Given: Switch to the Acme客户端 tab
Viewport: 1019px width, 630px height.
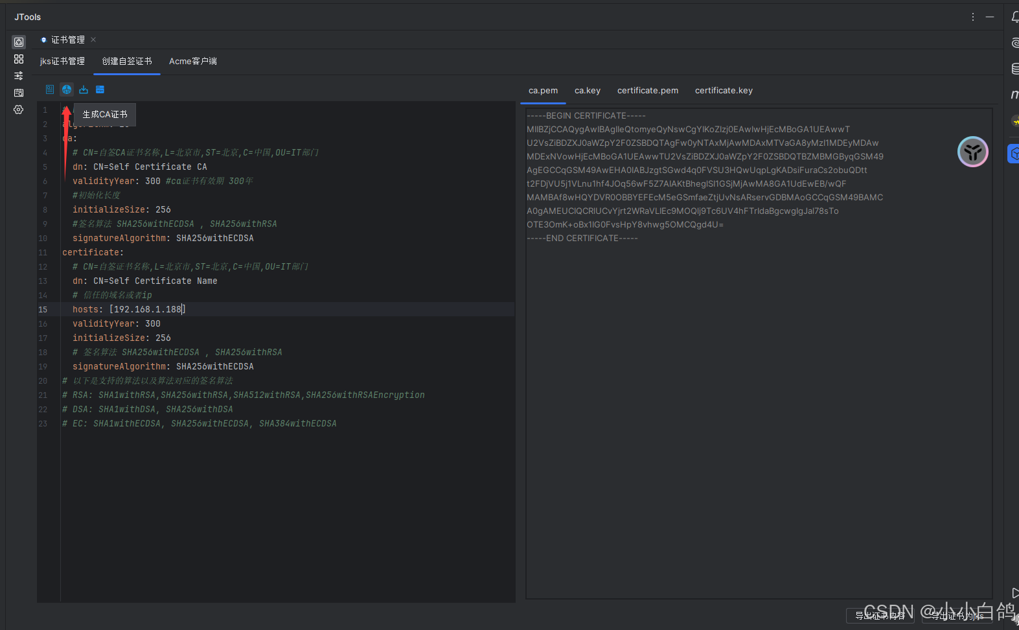Looking at the screenshot, I should (192, 61).
